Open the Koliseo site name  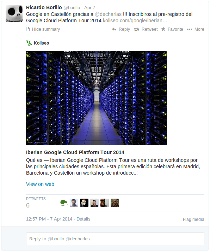pyautogui.click(x=41, y=43)
